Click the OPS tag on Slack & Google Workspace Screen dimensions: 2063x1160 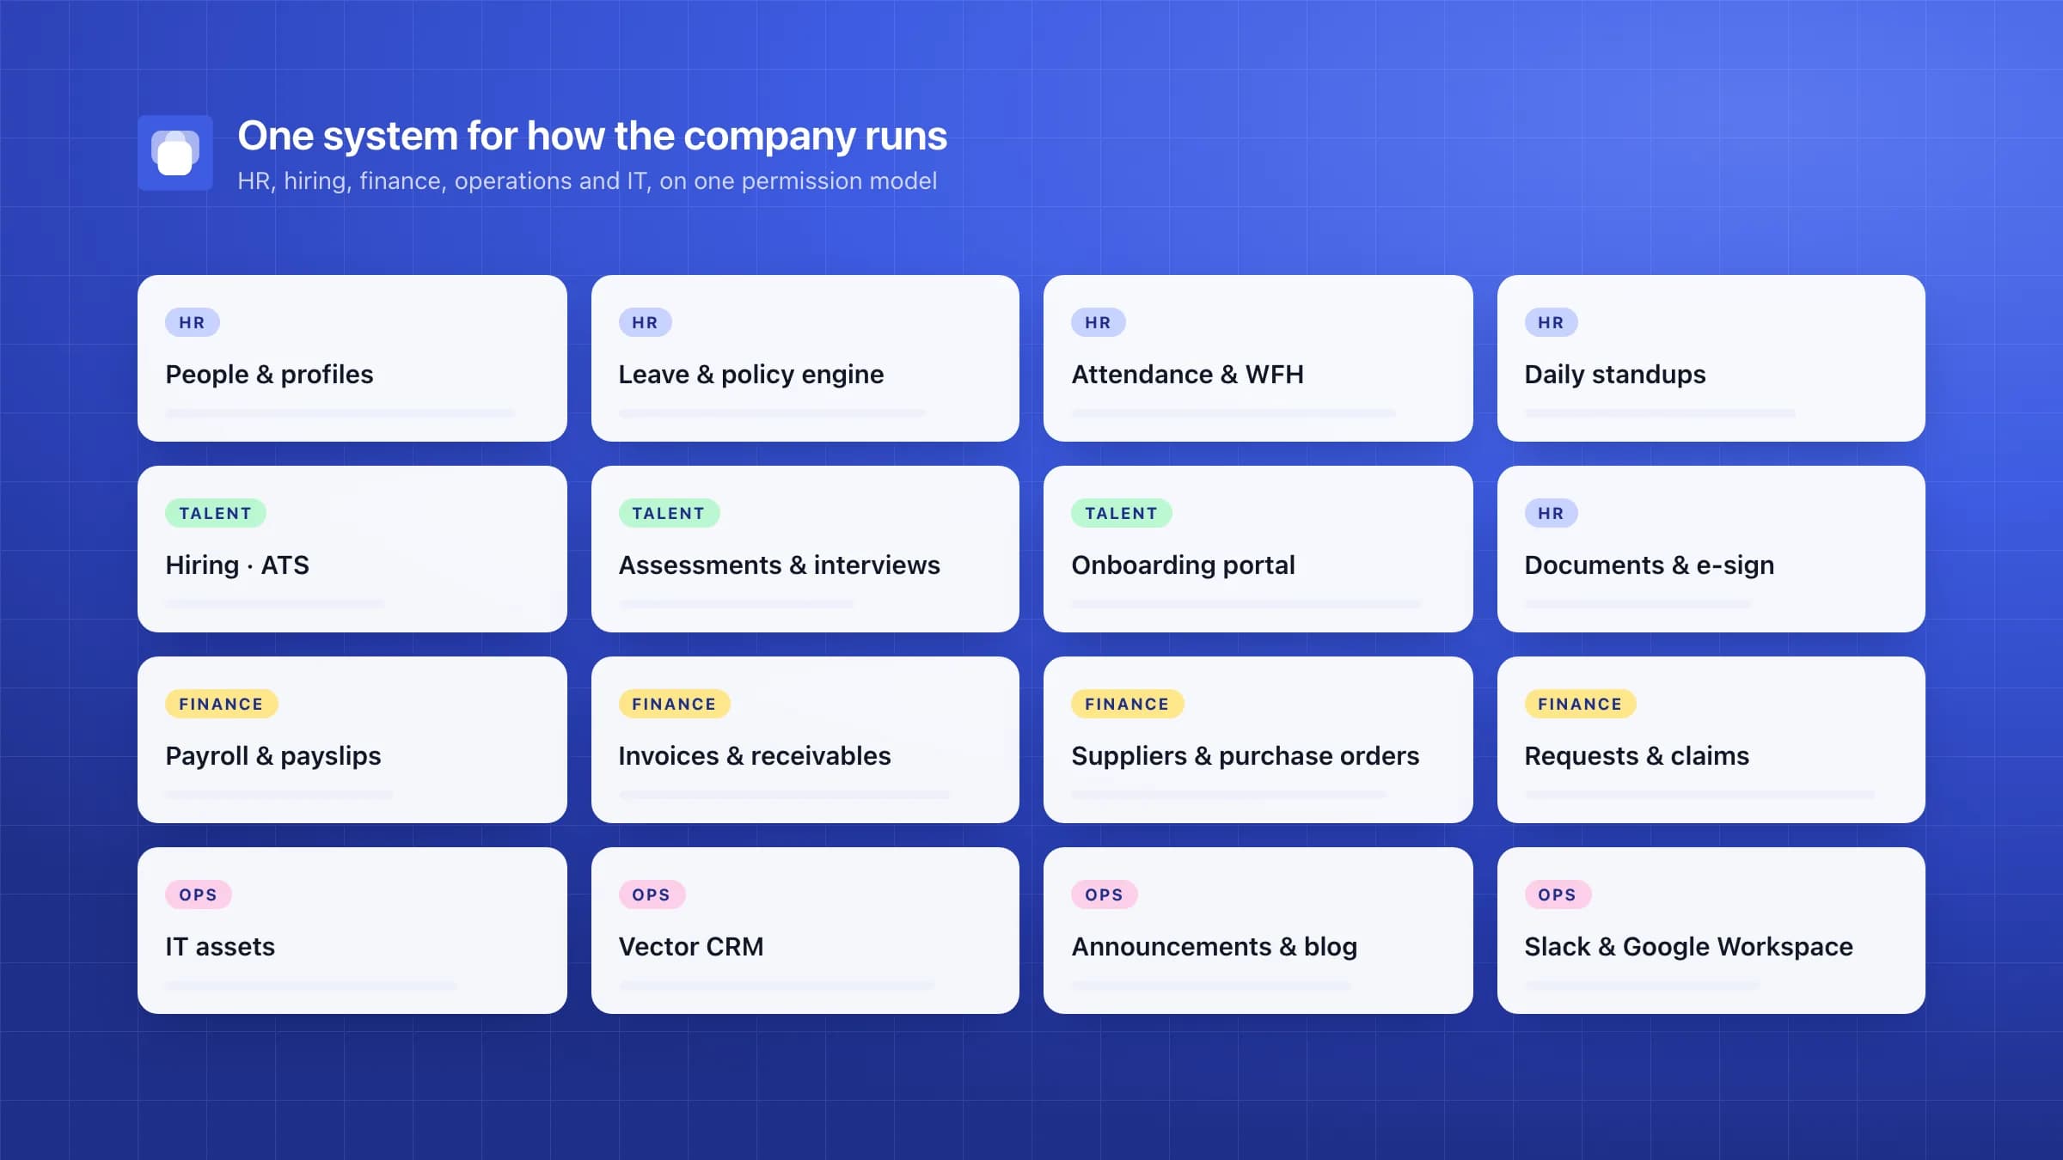(x=1558, y=894)
